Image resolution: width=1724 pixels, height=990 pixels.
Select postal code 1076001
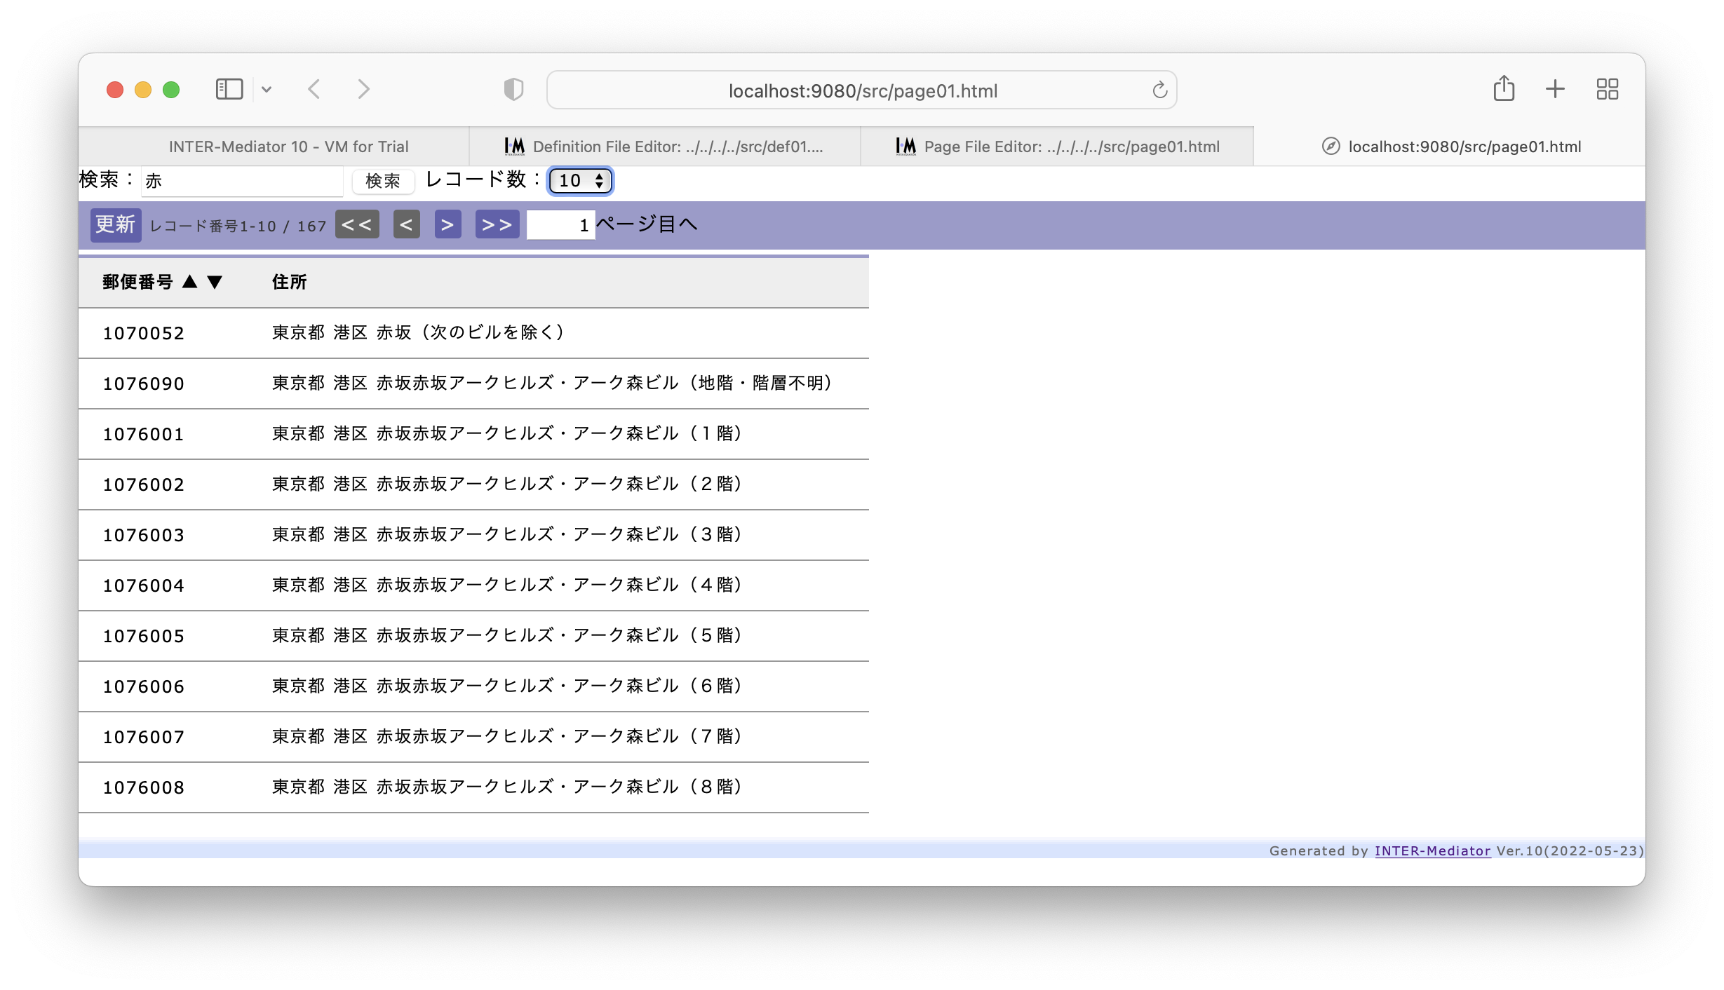tap(144, 434)
